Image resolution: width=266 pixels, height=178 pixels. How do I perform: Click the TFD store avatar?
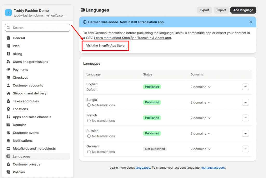click(x=8, y=12)
